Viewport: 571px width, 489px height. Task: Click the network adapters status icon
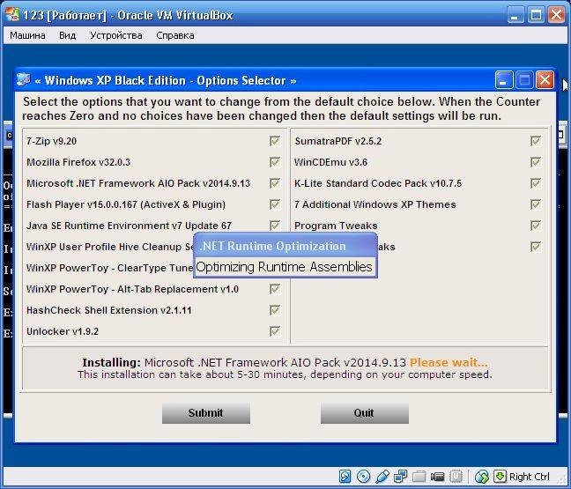tap(401, 476)
